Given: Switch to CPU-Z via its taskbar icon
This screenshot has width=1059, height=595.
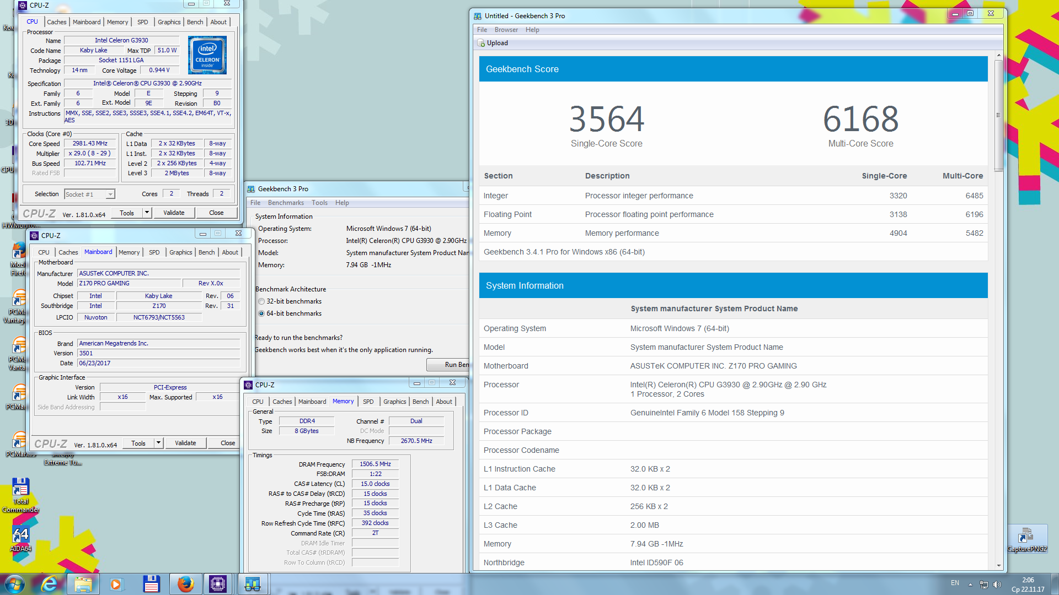Looking at the screenshot, I should pyautogui.click(x=218, y=583).
